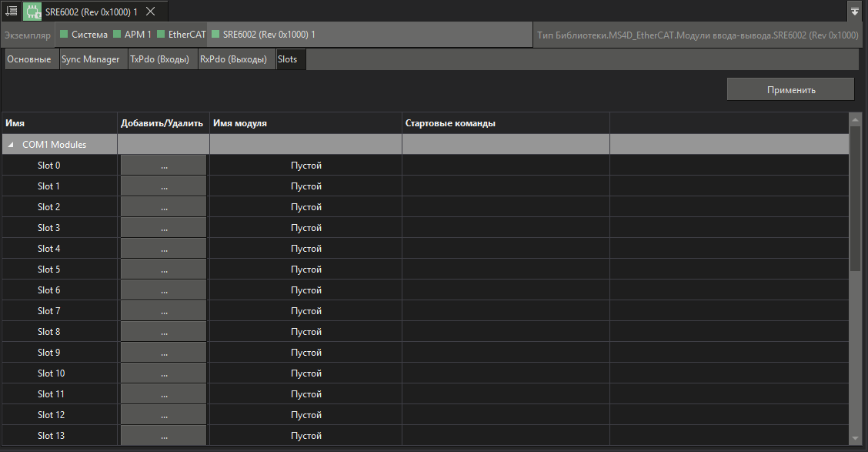Open add/remove button for Slot 6
Image resolution: width=868 pixels, height=452 pixels.
coord(164,290)
